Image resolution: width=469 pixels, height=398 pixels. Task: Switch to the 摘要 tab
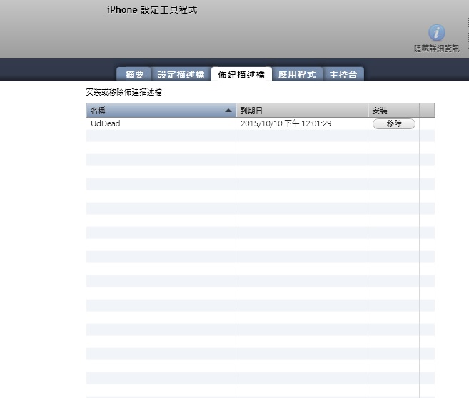point(133,74)
